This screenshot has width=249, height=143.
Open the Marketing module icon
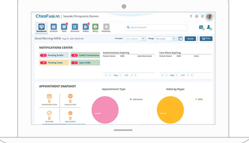[x=106, y=27]
